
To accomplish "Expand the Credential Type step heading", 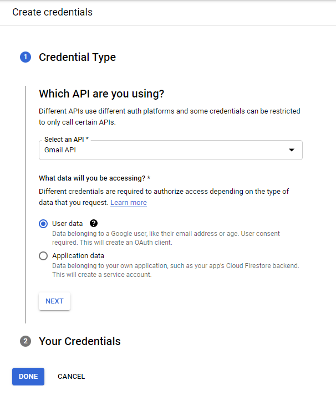I will [77, 57].
